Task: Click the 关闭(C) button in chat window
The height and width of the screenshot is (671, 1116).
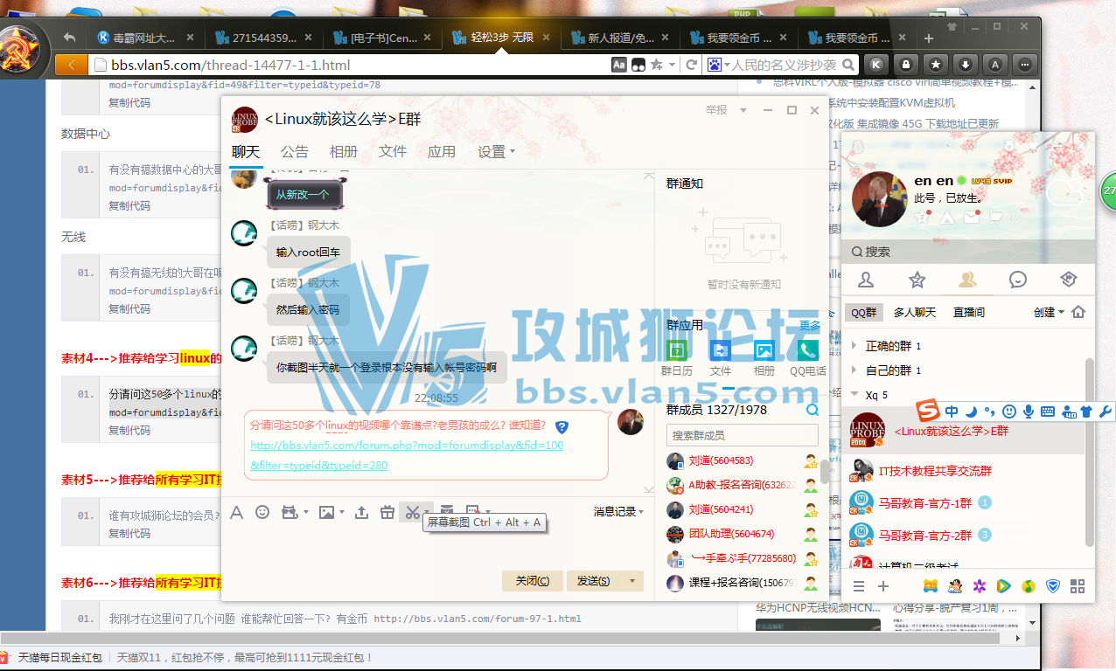Action: (x=533, y=581)
